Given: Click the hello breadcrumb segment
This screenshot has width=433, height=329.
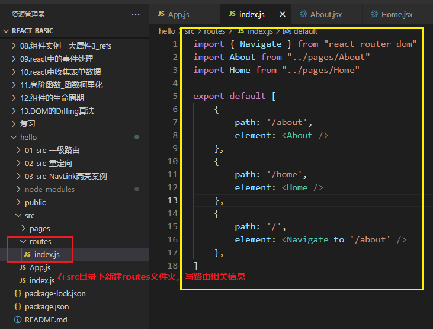Looking at the screenshot, I should click(x=167, y=31).
